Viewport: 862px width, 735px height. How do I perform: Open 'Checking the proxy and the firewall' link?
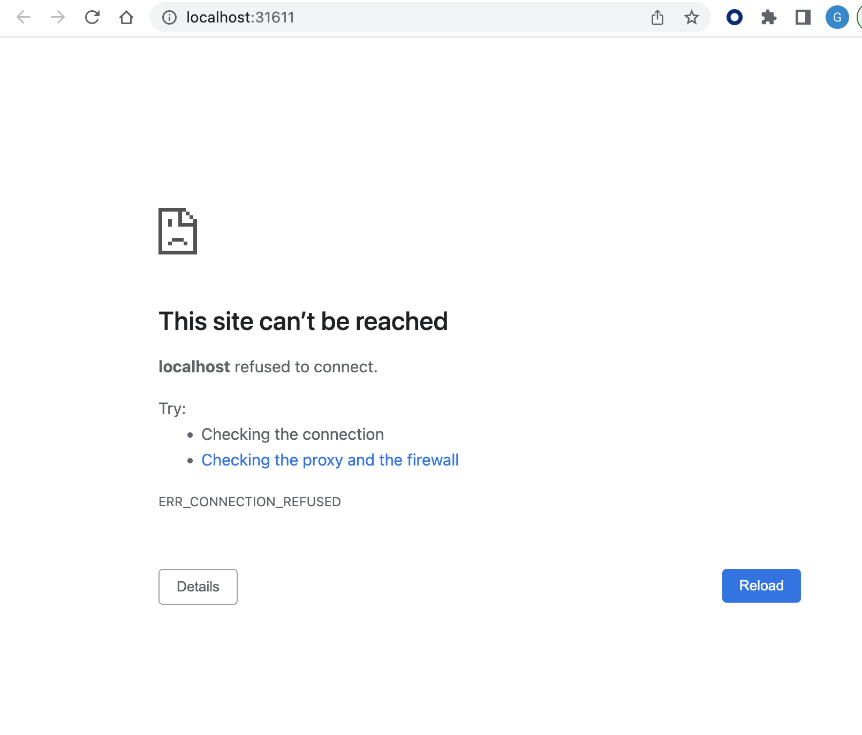(x=330, y=460)
